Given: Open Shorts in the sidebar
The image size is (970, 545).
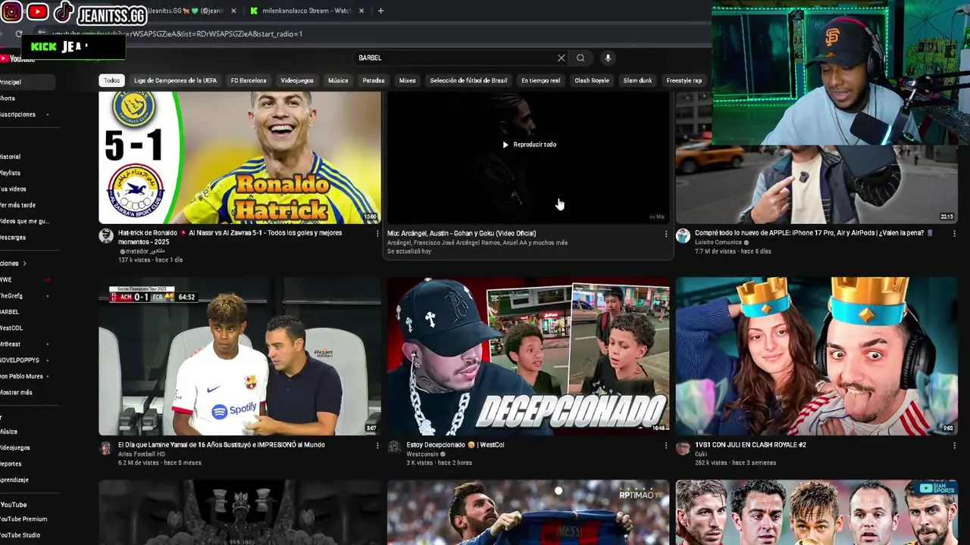Looking at the screenshot, I should [8, 98].
